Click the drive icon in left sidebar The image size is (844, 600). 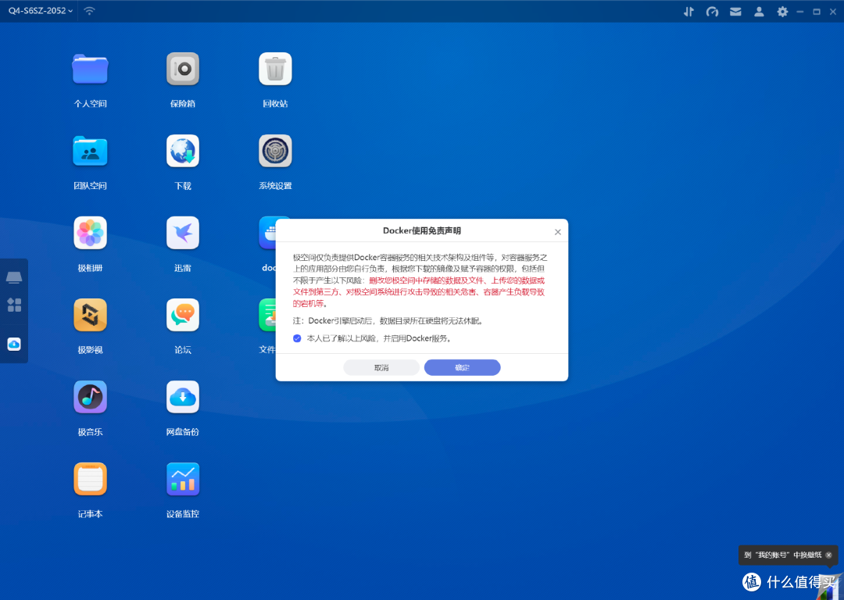tap(14, 277)
